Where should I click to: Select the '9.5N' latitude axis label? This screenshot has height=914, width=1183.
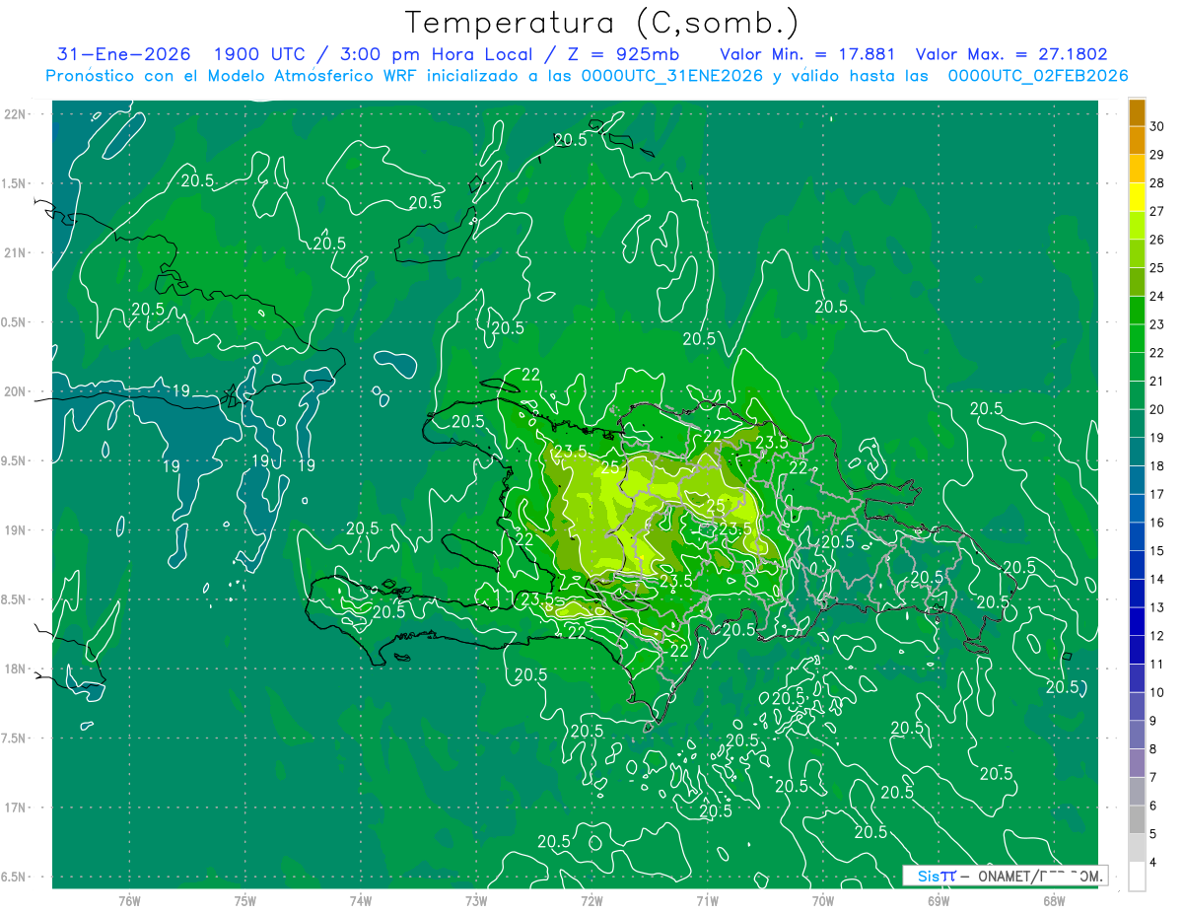(x=15, y=461)
